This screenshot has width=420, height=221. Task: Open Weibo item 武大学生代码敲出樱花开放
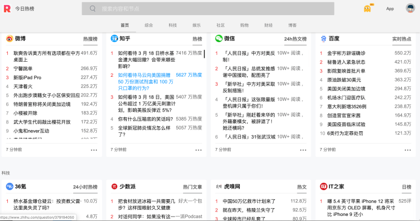click(x=42, y=122)
